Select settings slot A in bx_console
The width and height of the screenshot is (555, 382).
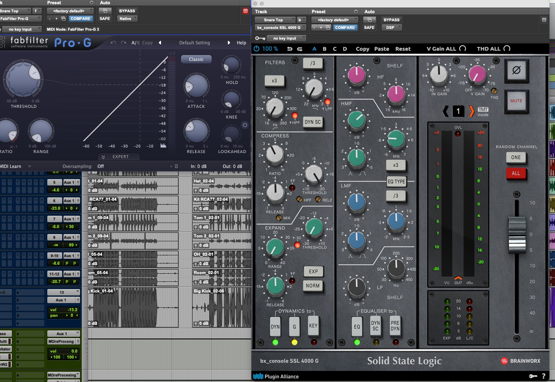[315, 49]
